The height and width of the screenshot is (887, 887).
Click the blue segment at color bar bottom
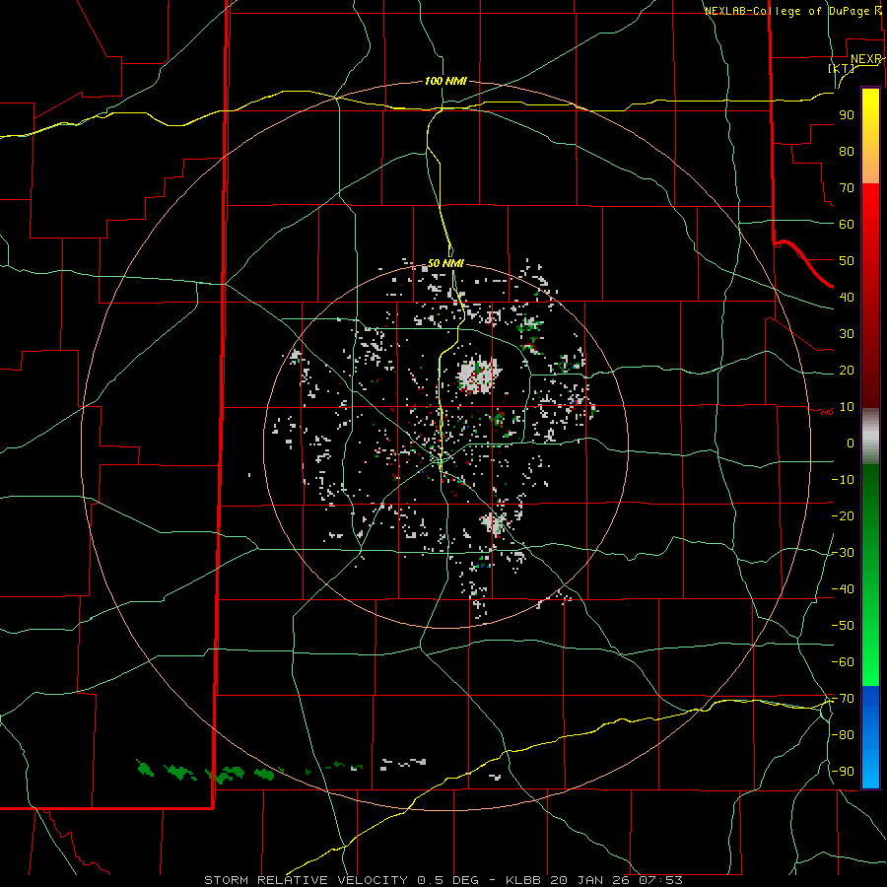coord(870,737)
